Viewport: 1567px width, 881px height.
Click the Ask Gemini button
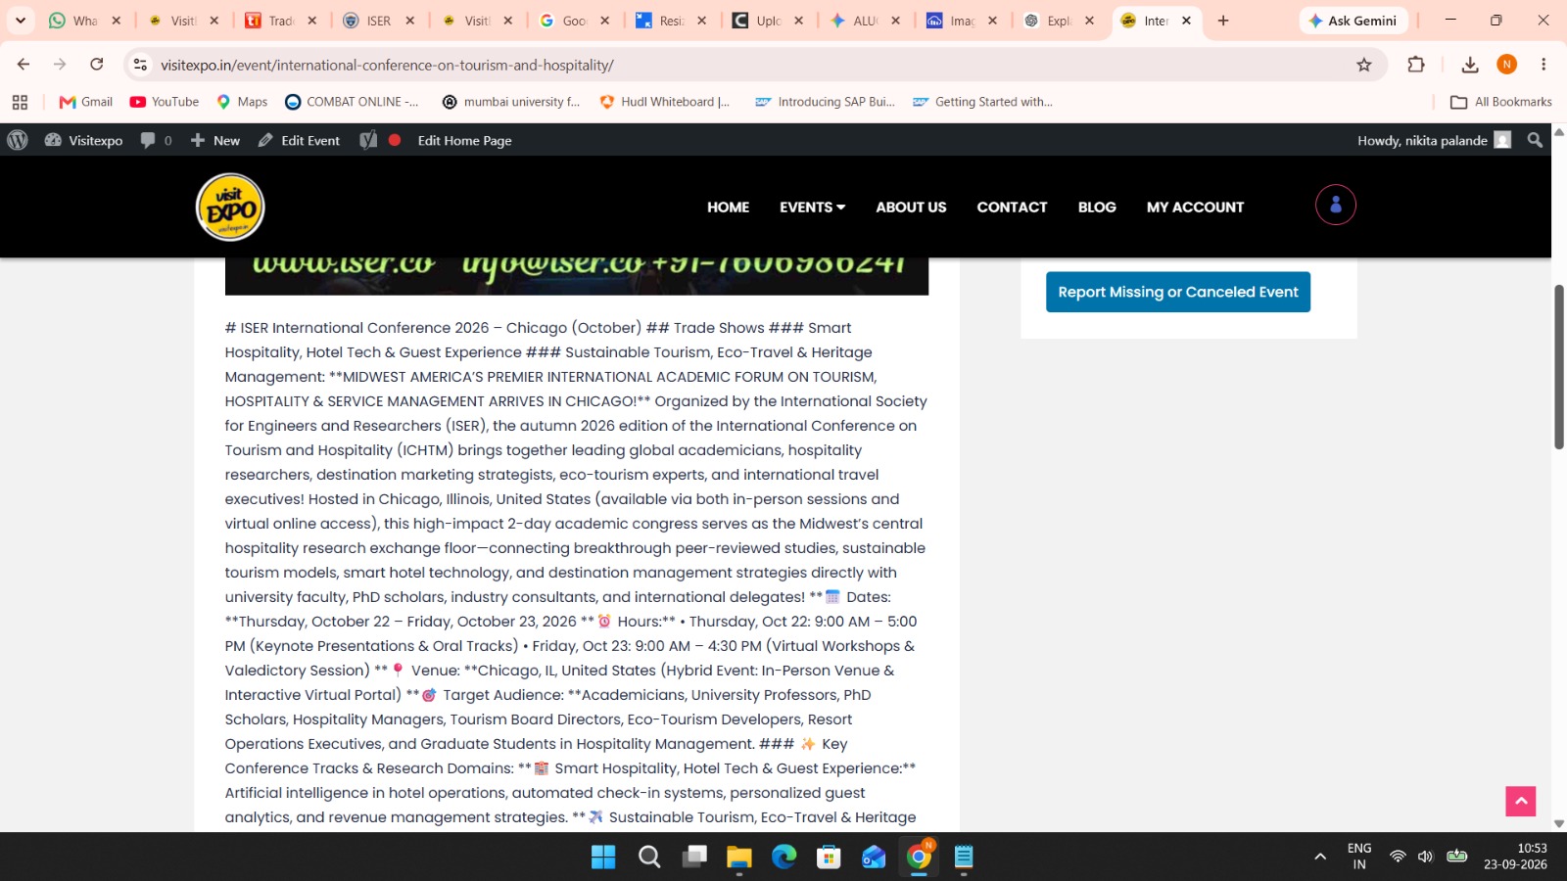[1353, 21]
